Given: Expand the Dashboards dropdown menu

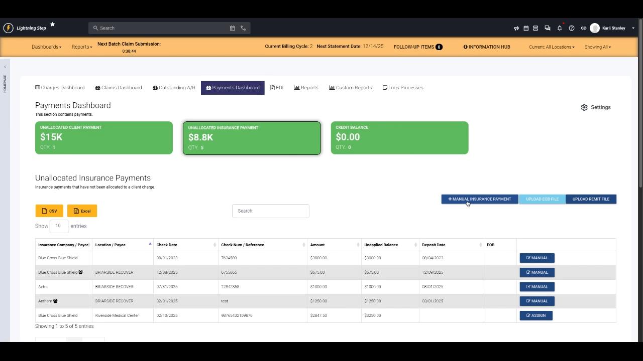Looking at the screenshot, I should coord(46,47).
